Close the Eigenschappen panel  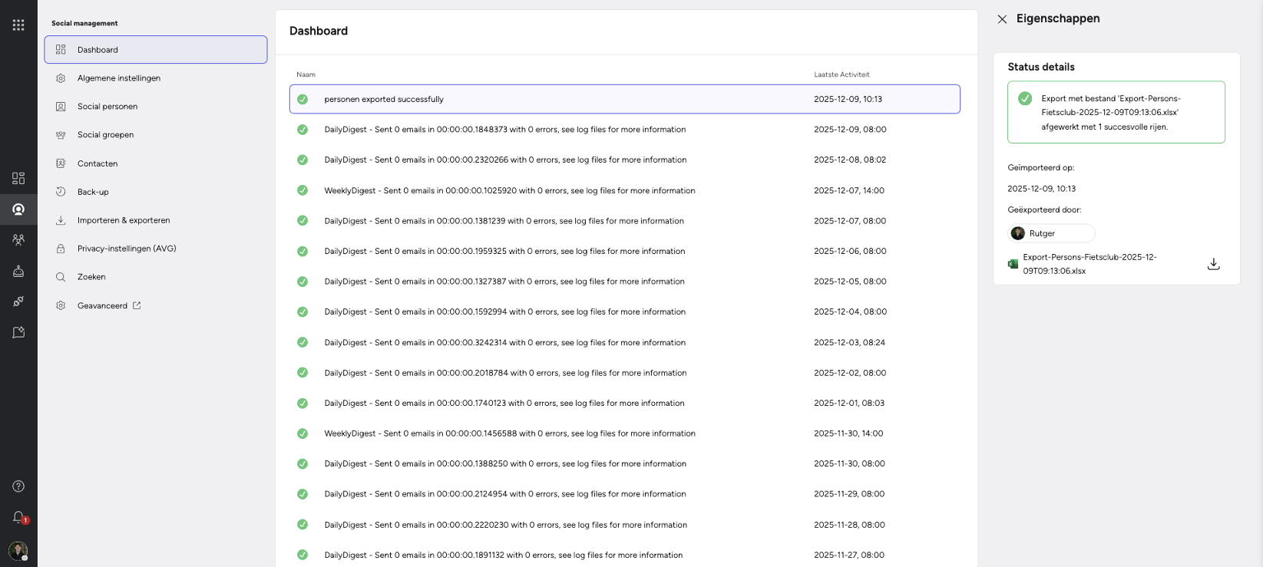pos(1002,19)
